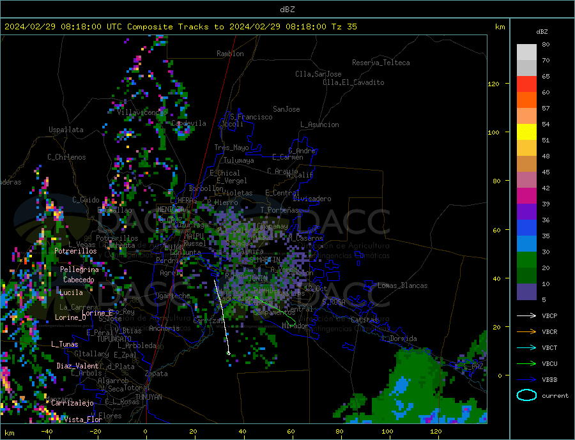
Task: Click the 'Carrizalejo' map label
Action: (x=72, y=403)
